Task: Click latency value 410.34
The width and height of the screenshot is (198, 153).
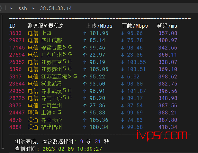Action: [168, 127]
